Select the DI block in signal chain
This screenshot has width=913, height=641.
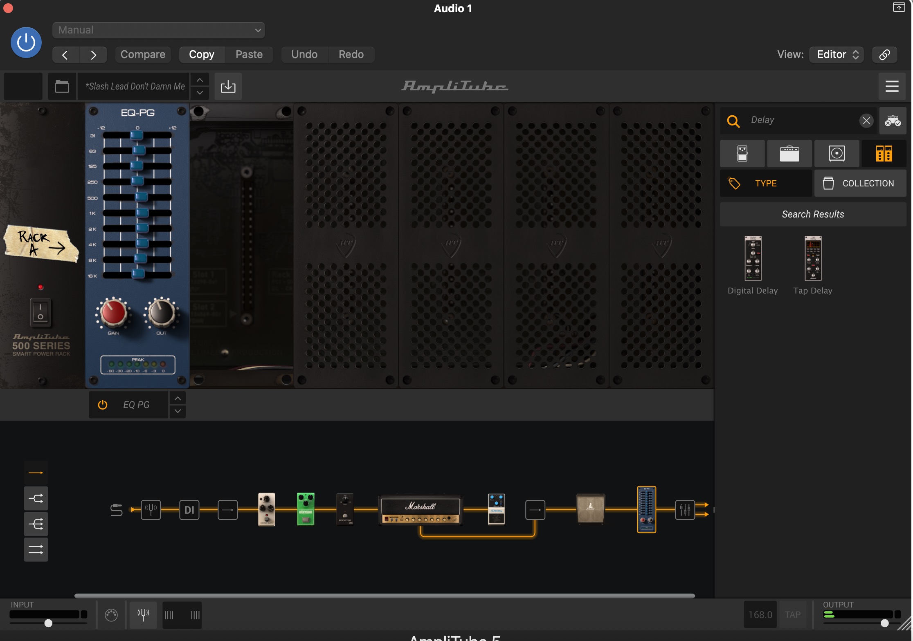(x=189, y=510)
